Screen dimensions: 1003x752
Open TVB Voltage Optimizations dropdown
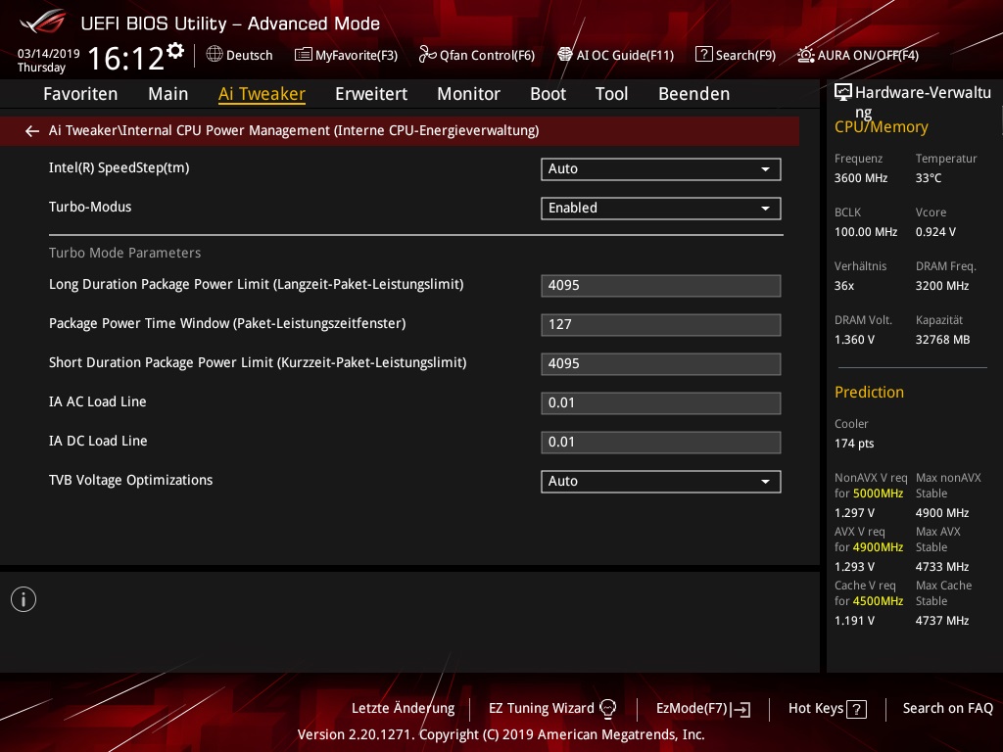[661, 482]
